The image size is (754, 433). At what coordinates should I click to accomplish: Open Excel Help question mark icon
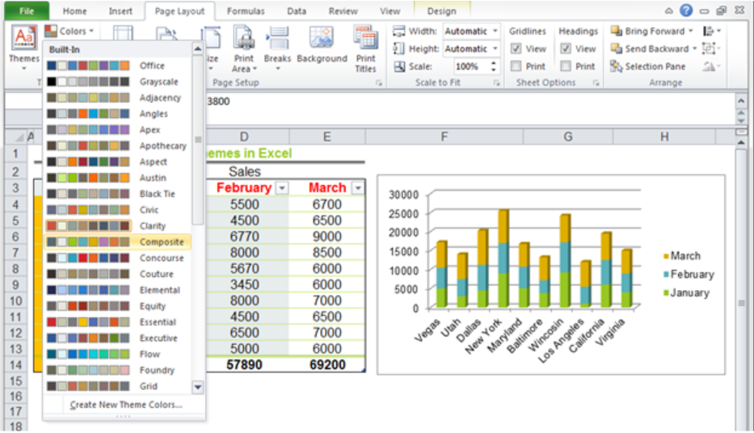(x=686, y=10)
